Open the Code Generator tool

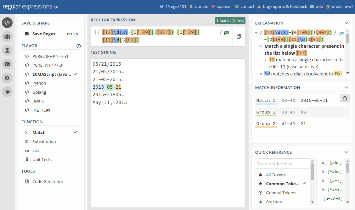pyautogui.click(x=48, y=181)
